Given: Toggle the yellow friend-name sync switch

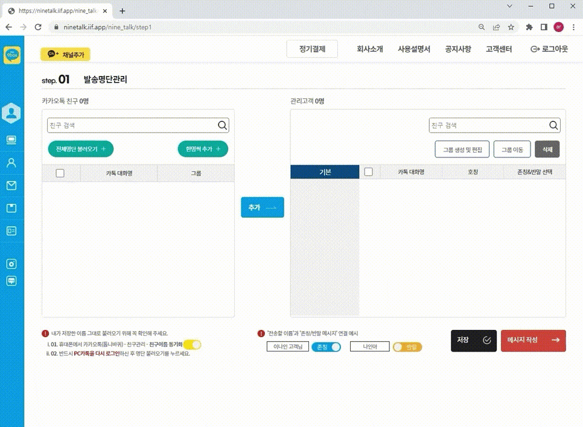Looking at the screenshot, I should [x=193, y=344].
